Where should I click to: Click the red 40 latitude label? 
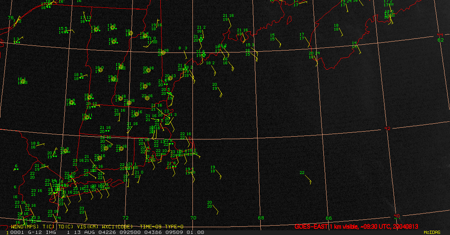point(397,216)
